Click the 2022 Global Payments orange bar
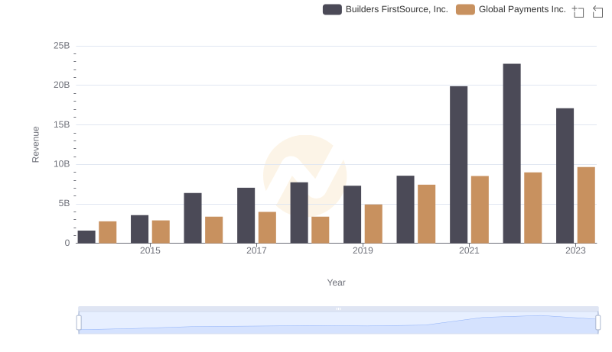 point(533,208)
